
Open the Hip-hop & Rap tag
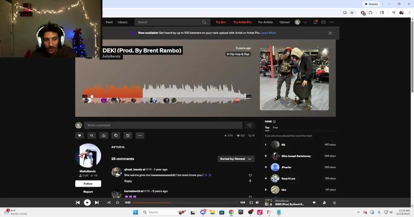pyautogui.click(x=238, y=54)
